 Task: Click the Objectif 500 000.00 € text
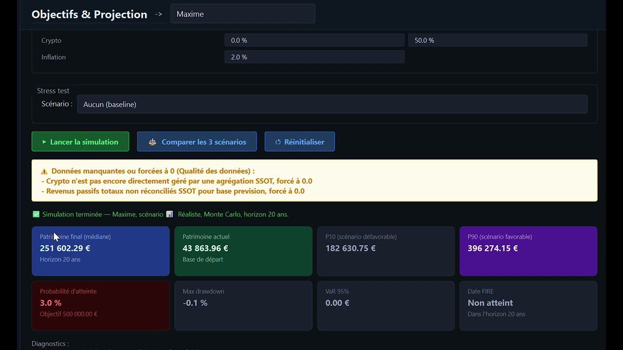[x=69, y=314]
